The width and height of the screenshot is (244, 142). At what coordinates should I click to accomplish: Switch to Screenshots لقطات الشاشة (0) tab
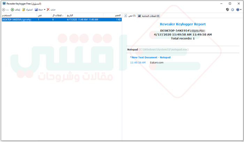[149, 16]
